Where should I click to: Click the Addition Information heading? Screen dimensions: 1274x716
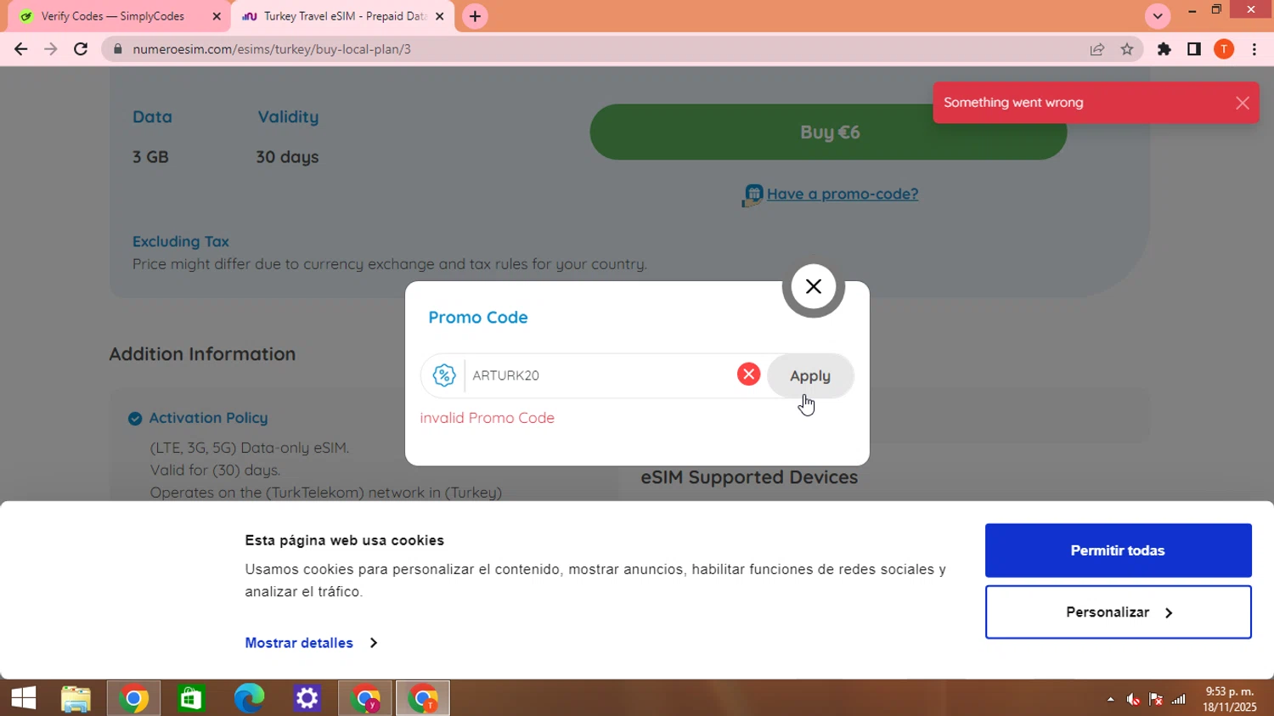(202, 353)
